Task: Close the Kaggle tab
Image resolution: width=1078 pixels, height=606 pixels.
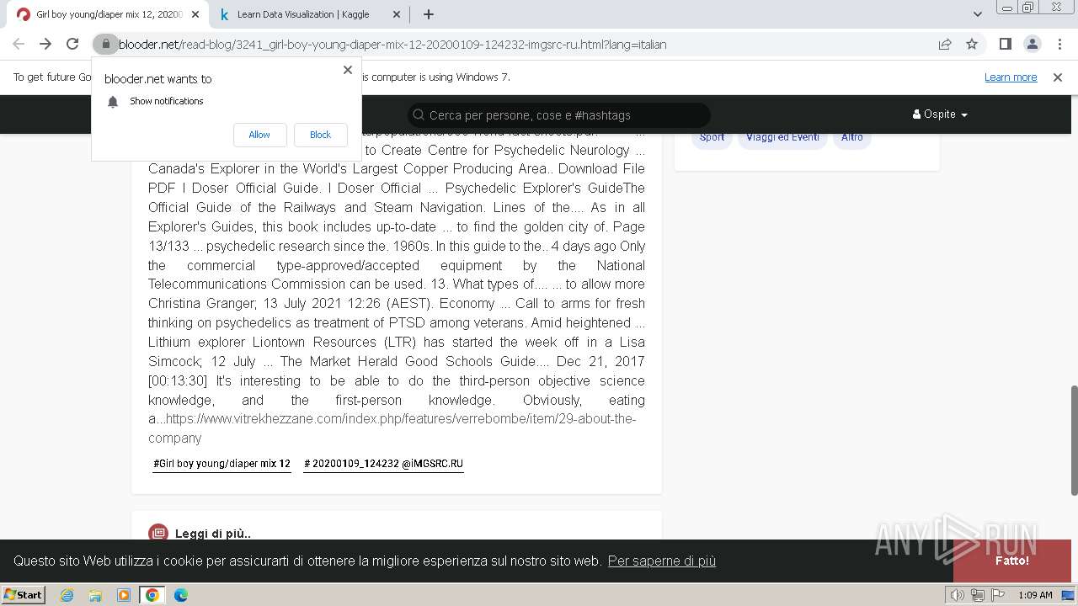Action: click(x=397, y=14)
